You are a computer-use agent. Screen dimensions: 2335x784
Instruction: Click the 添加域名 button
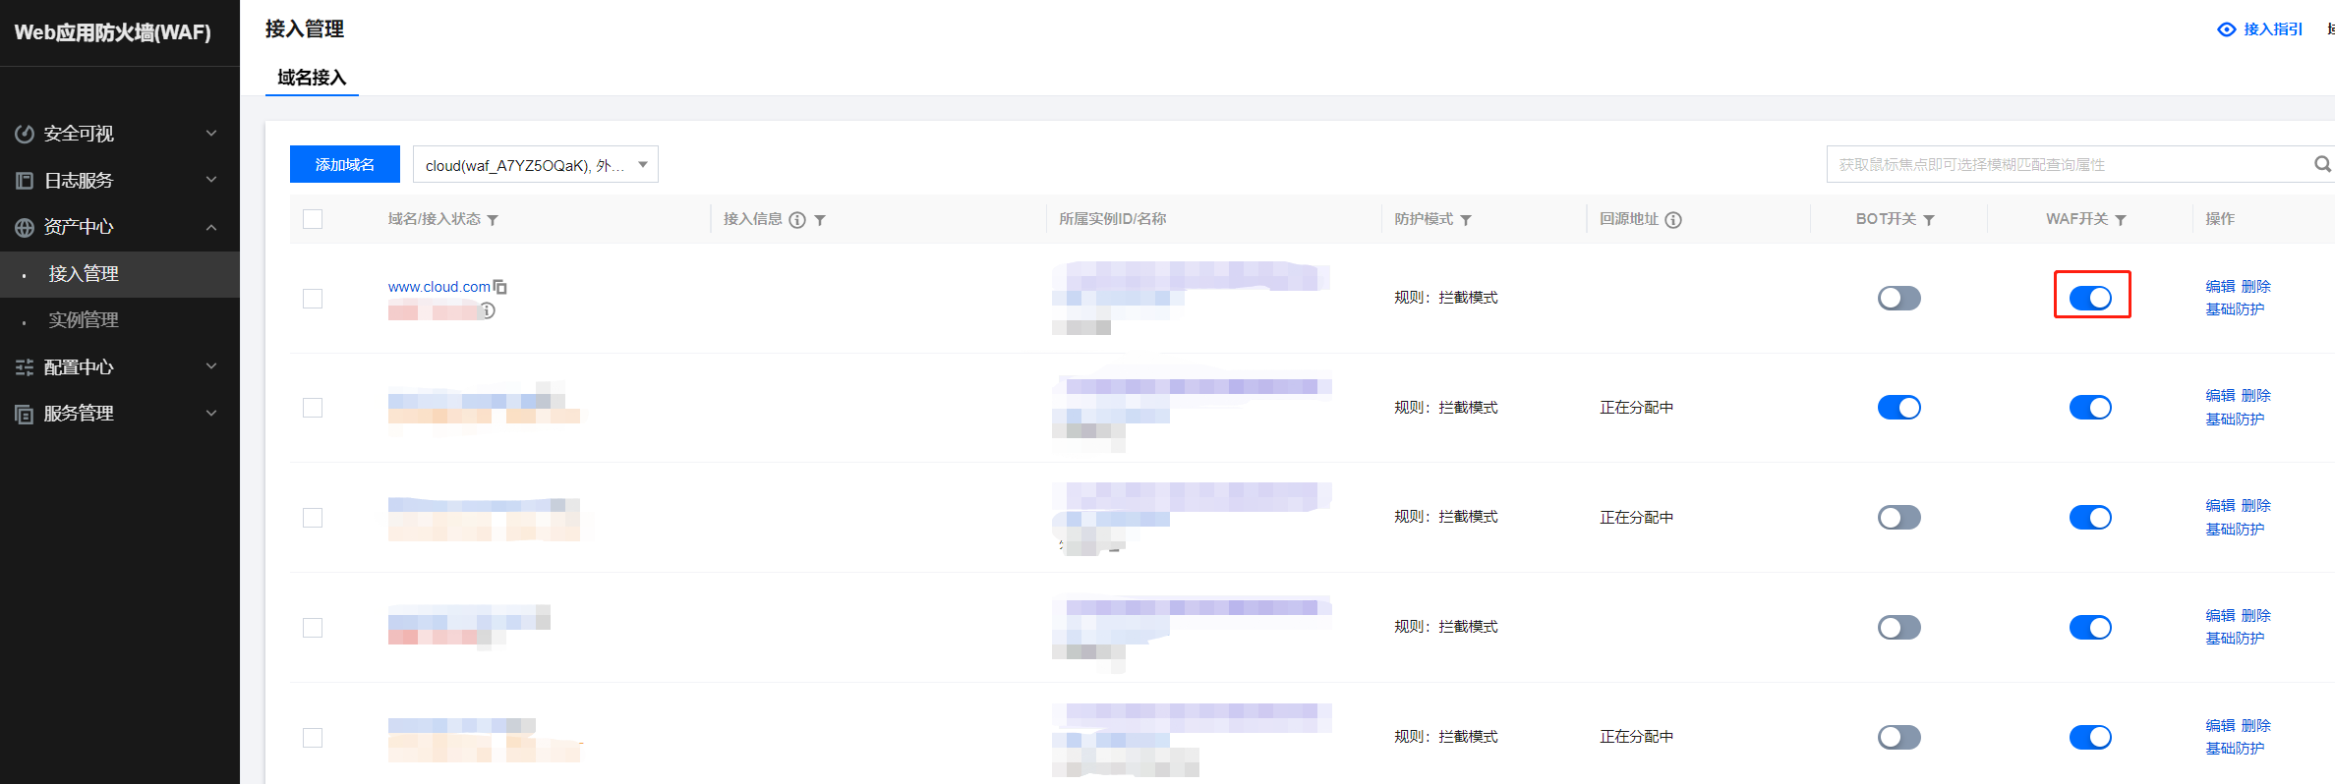[x=344, y=165]
